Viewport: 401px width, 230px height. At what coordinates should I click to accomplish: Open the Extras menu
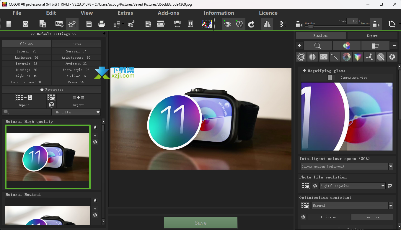click(x=125, y=13)
